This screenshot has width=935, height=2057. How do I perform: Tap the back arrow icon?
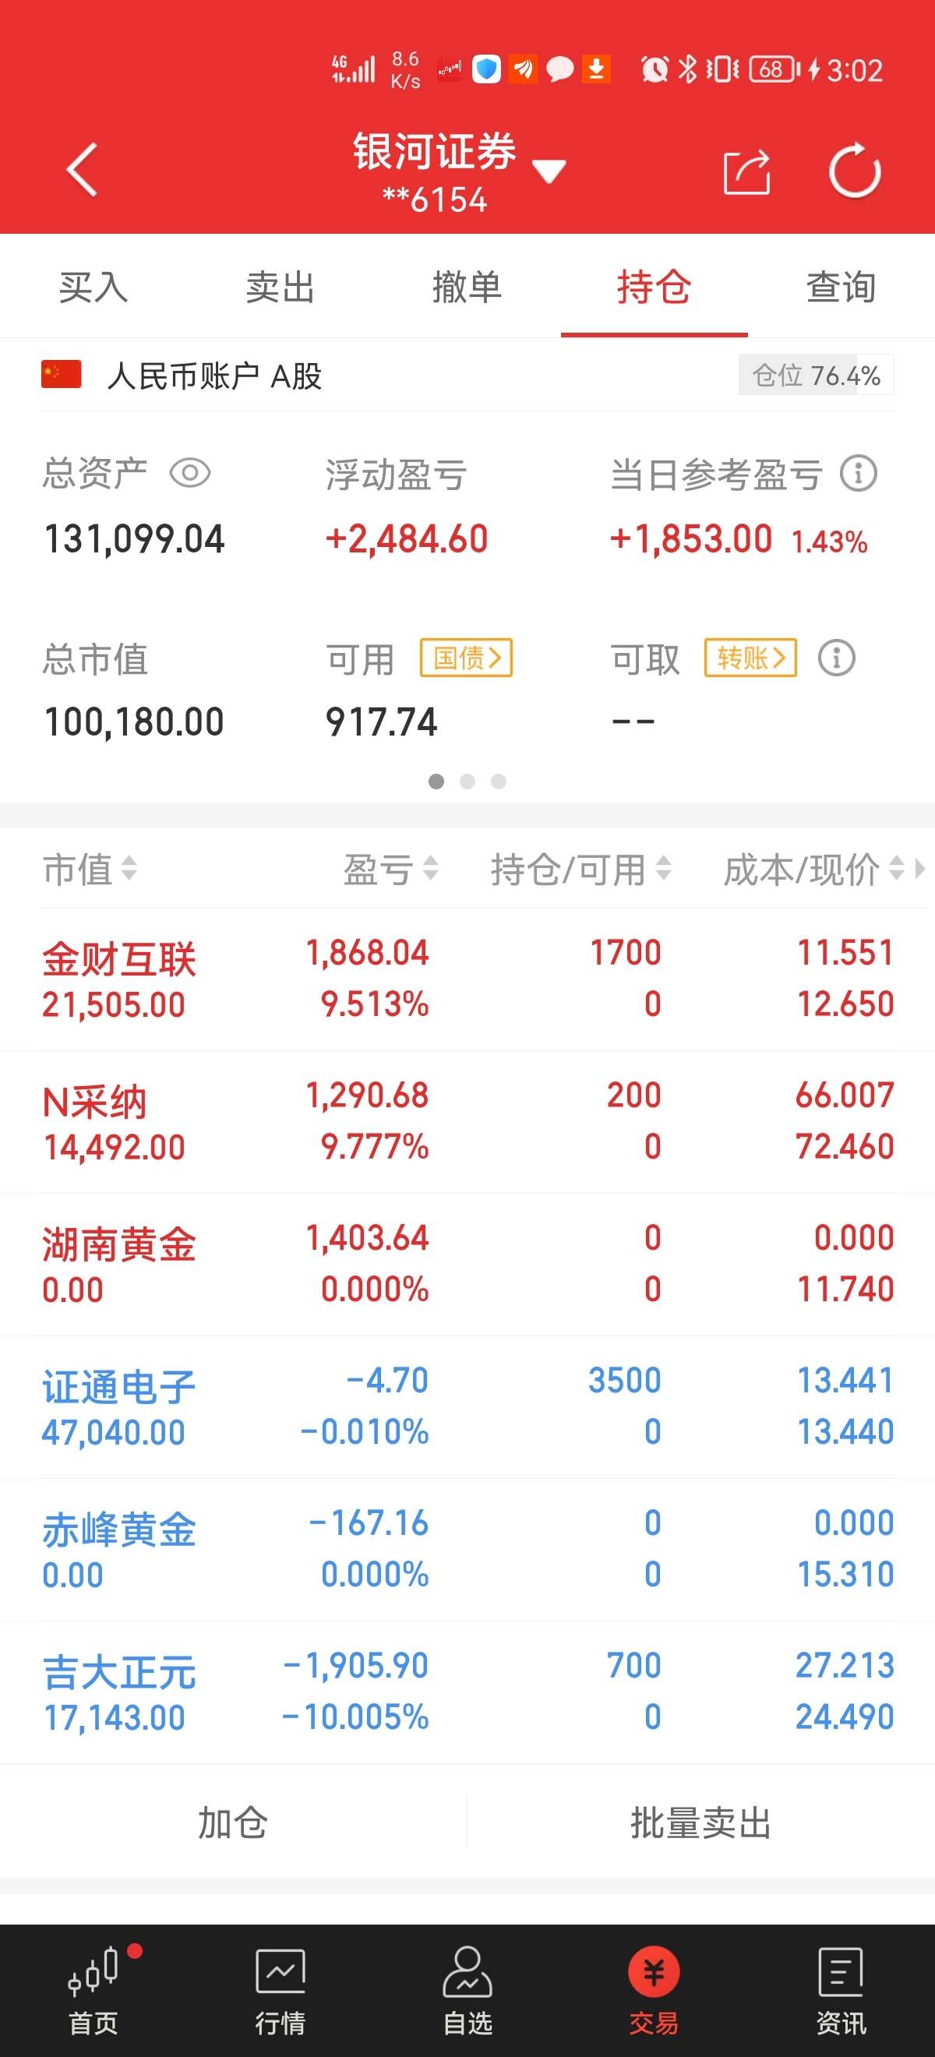(x=82, y=169)
